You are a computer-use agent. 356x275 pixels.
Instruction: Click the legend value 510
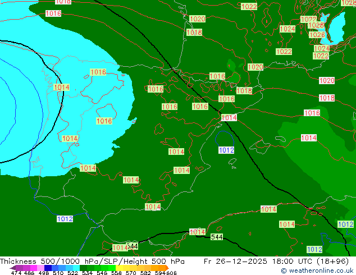point(58,273)
